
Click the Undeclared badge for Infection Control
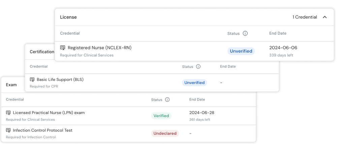point(165,133)
